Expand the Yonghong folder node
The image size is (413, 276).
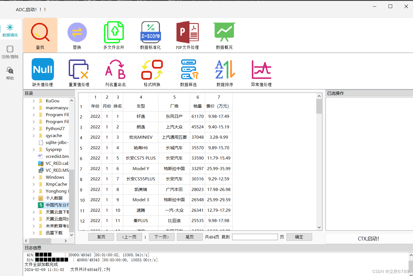click(33, 191)
